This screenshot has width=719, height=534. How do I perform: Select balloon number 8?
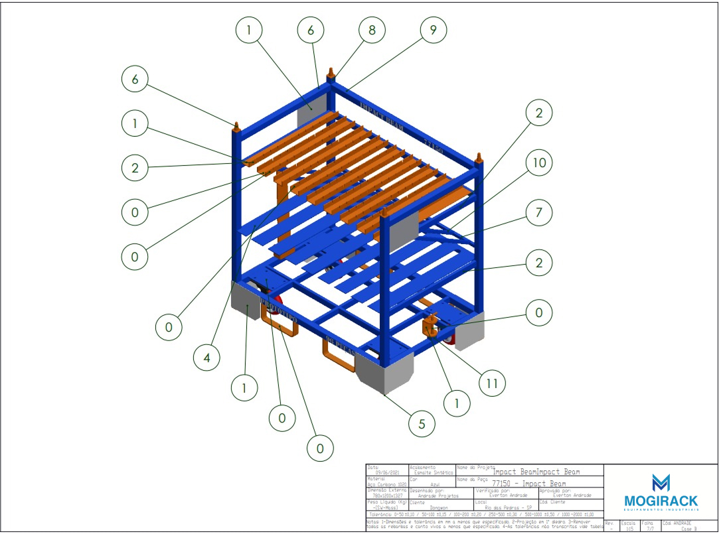coord(371,30)
